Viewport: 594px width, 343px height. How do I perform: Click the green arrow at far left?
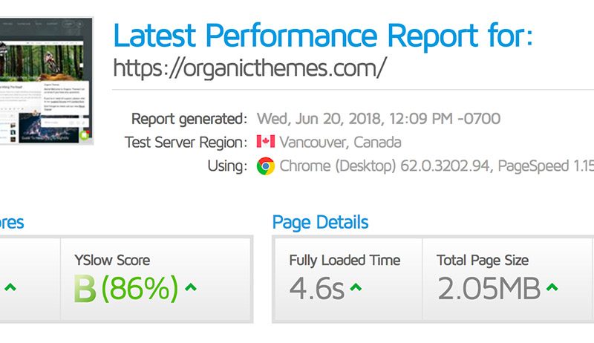10,287
